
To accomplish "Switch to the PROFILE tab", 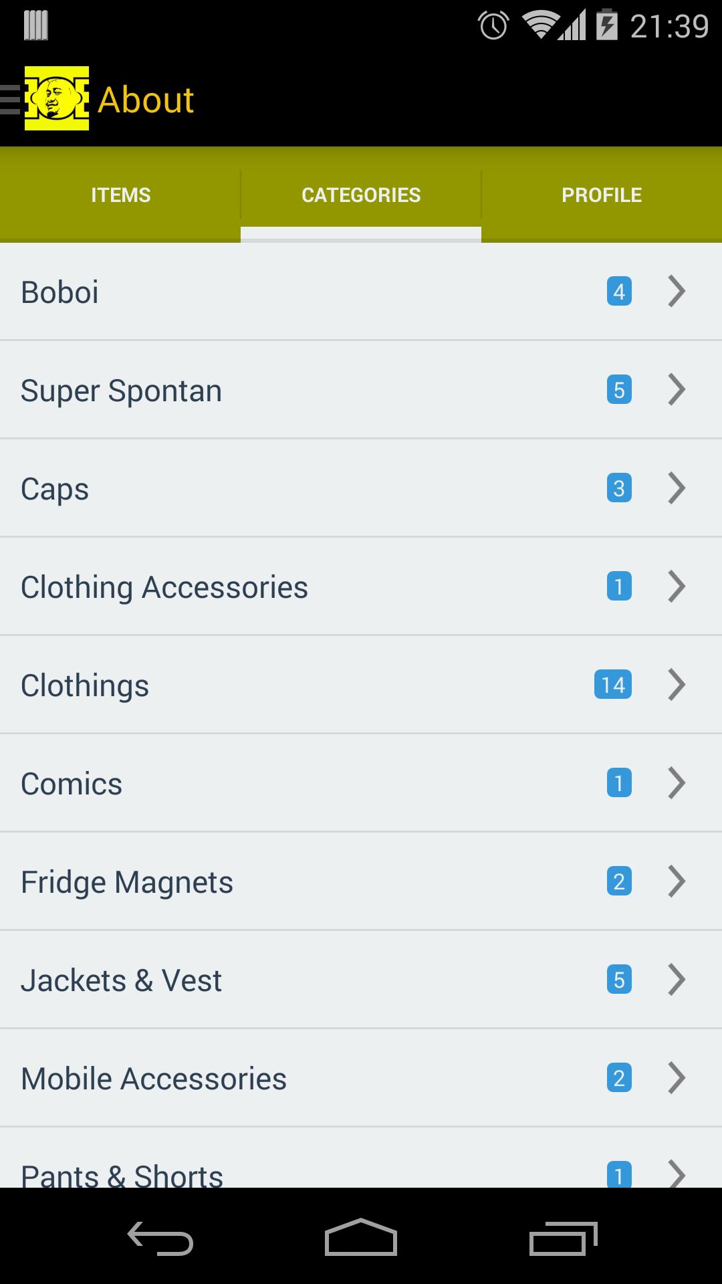I will click(x=602, y=195).
